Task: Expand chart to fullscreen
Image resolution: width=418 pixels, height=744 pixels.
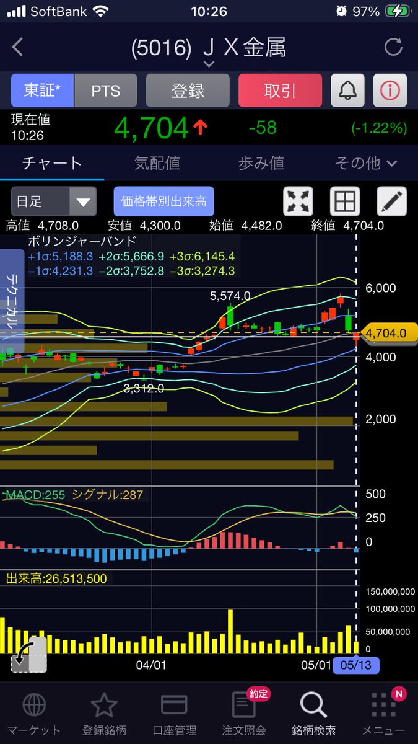Action: (298, 201)
